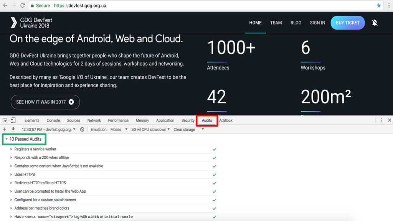Image resolution: width=393 pixels, height=221 pixels.
Task: Select the Audits tab
Action: tap(207, 120)
